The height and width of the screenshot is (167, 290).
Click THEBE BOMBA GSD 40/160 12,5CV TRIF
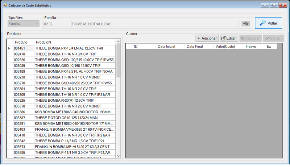click(x=75, y=66)
